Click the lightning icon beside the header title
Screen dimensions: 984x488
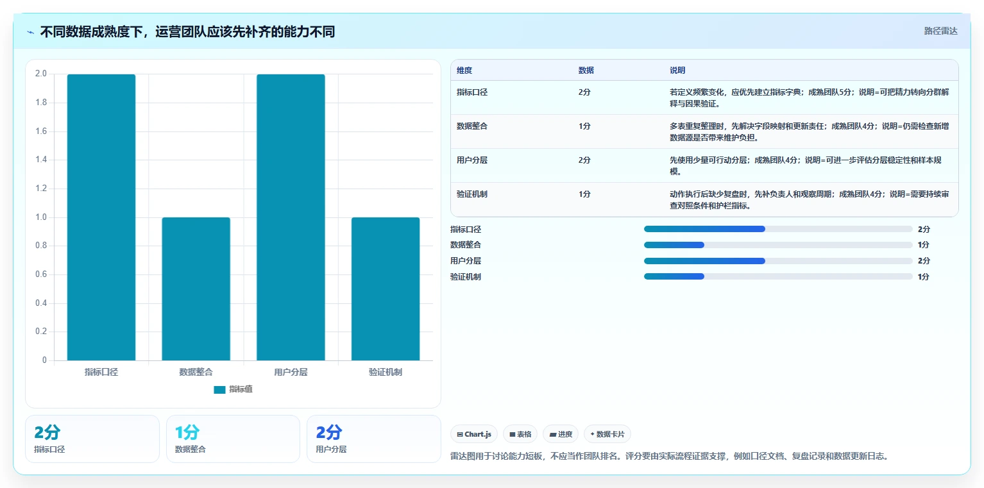pyautogui.click(x=31, y=32)
